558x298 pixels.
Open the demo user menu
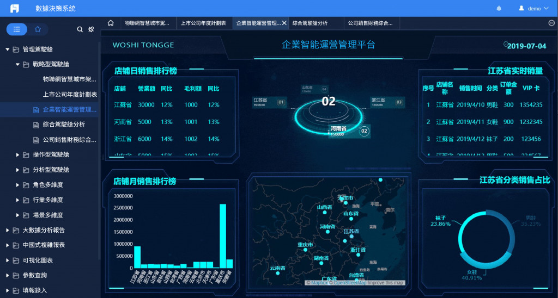pyautogui.click(x=533, y=8)
